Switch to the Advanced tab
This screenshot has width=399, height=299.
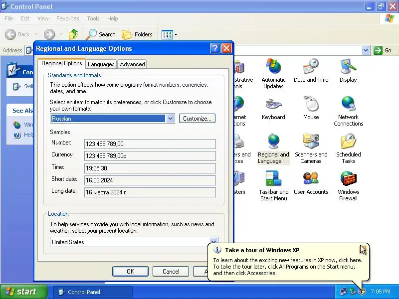pyautogui.click(x=132, y=64)
